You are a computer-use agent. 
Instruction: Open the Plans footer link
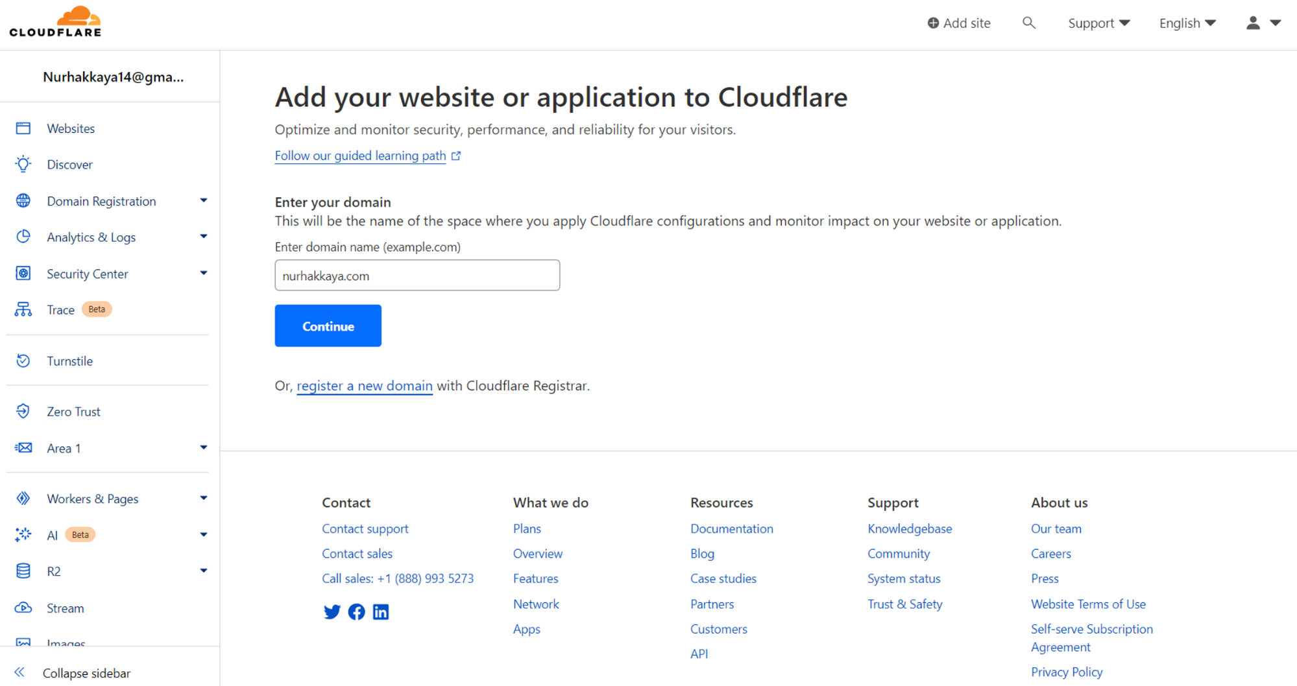click(x=527, y=528)
